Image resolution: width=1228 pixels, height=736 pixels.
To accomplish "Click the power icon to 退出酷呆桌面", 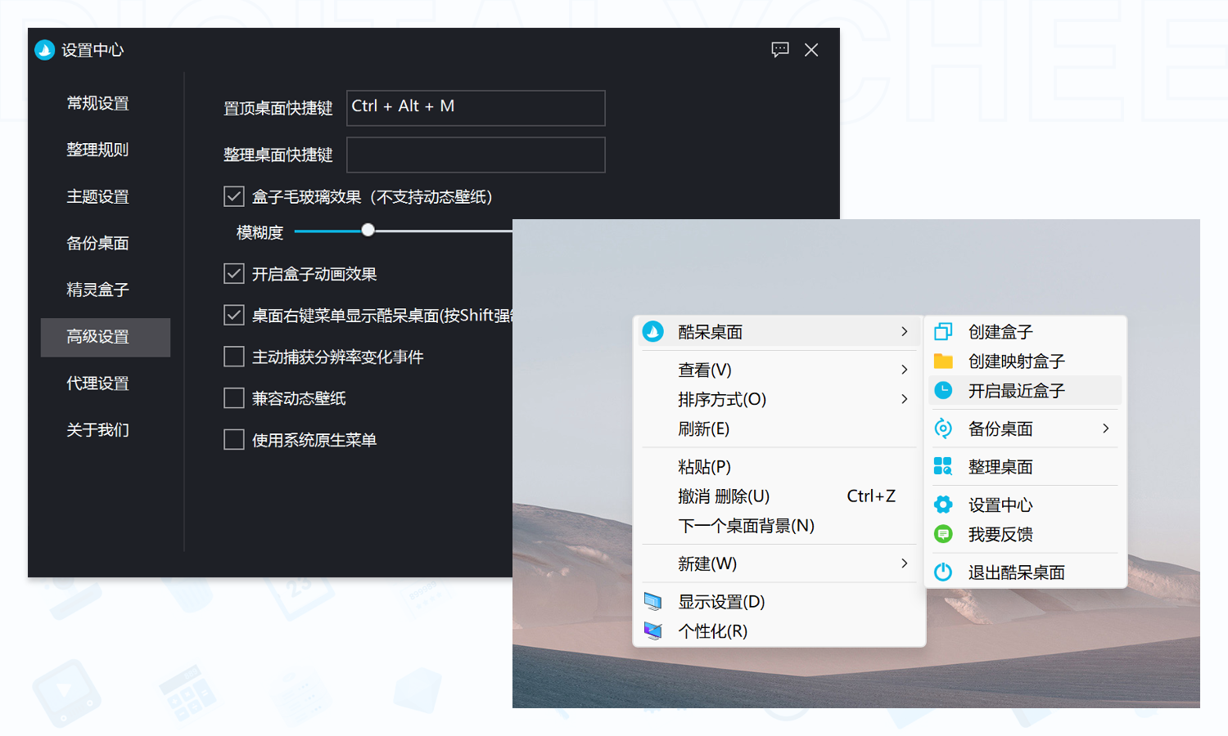I will pos(943,572).
